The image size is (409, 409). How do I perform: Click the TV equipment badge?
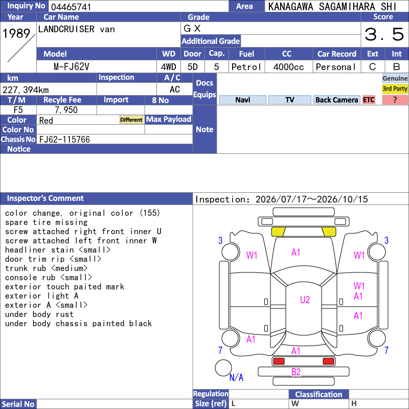(289, 100)
